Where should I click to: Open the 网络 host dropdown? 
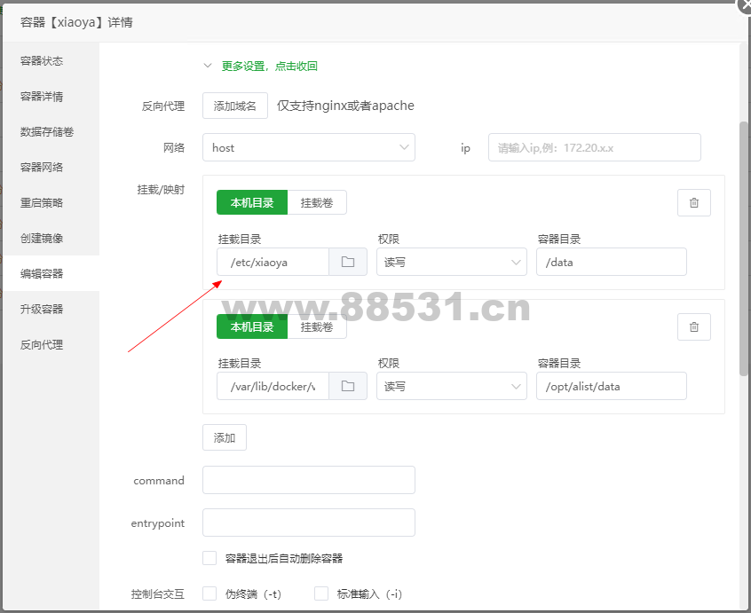308,147
